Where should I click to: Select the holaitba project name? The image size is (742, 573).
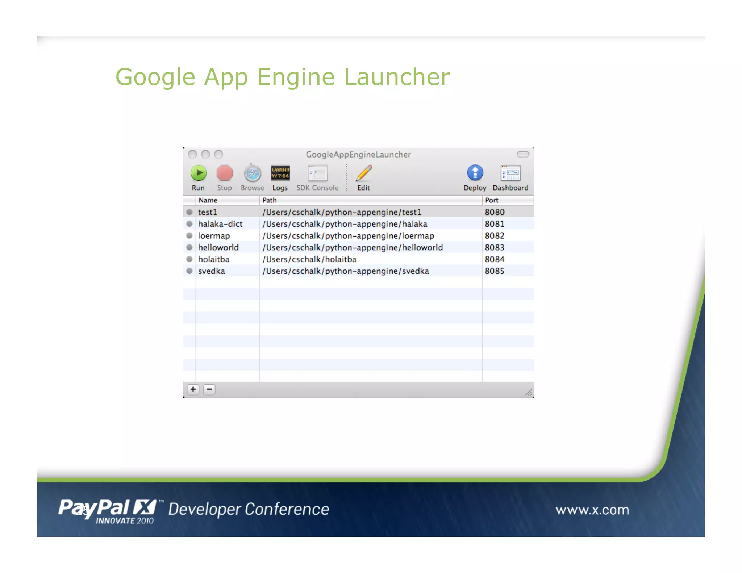click(214, 259)
